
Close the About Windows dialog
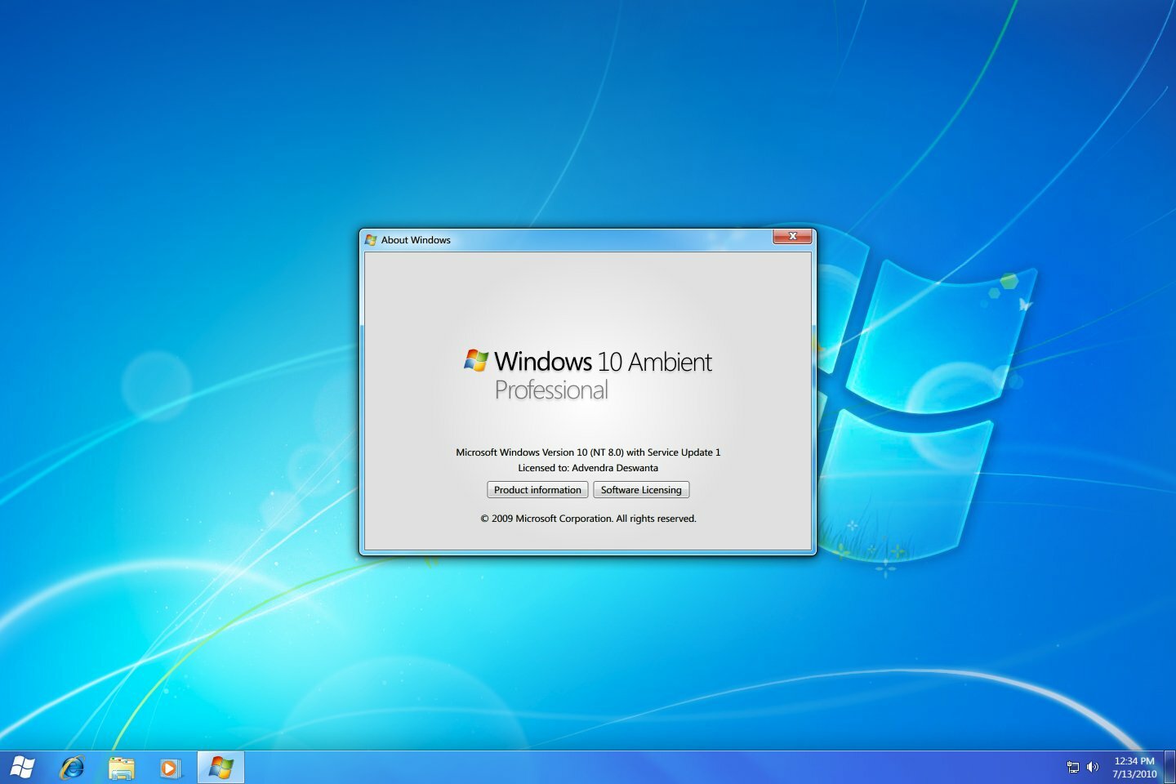click(792, 237)
